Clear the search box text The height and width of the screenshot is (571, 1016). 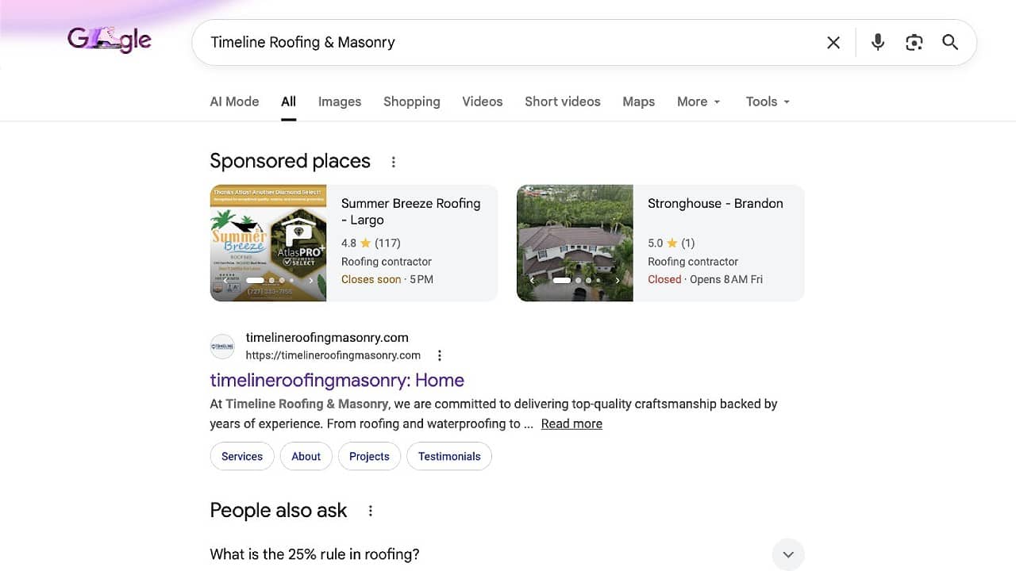click(833, 43)
